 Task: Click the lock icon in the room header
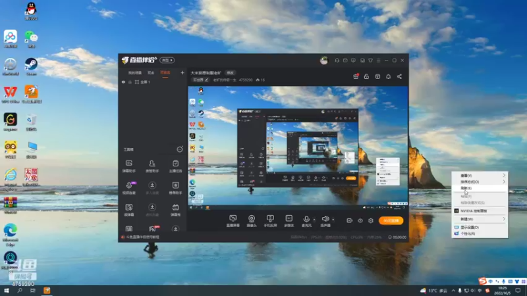[x=366, y=76]
